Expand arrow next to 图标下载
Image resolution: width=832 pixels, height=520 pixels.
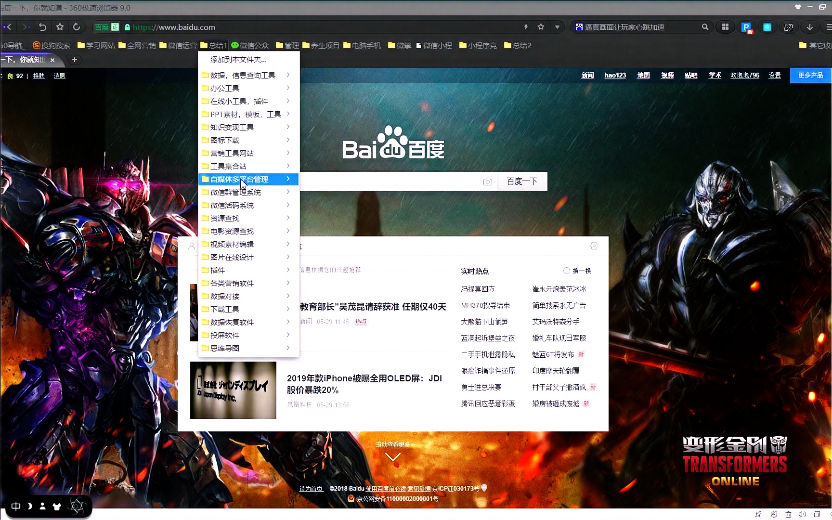[288, 140]
